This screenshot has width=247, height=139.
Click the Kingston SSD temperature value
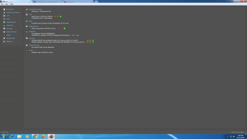[89, 40]
